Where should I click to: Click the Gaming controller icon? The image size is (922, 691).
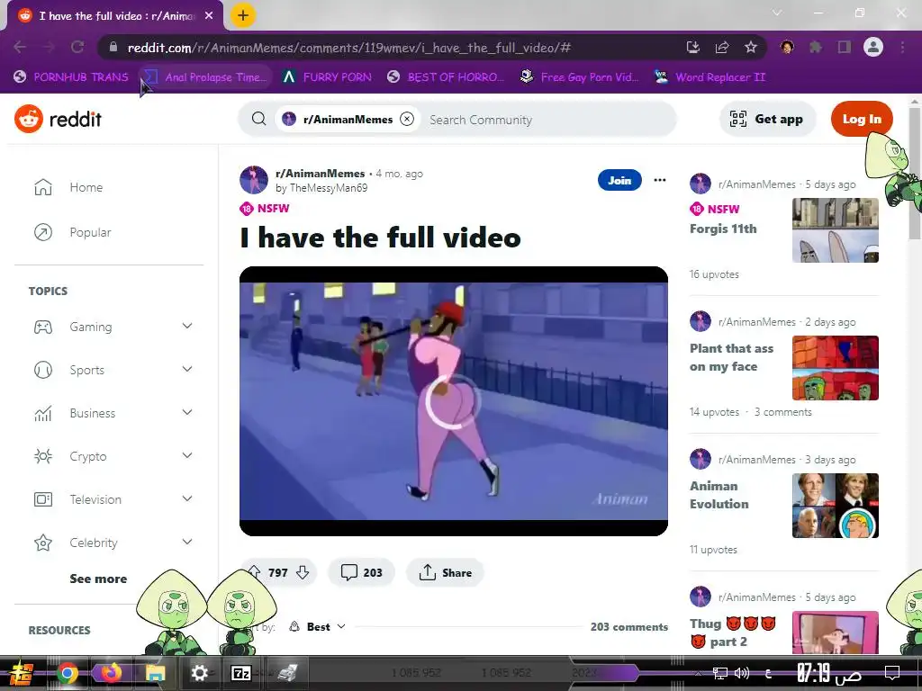[43, 327]
